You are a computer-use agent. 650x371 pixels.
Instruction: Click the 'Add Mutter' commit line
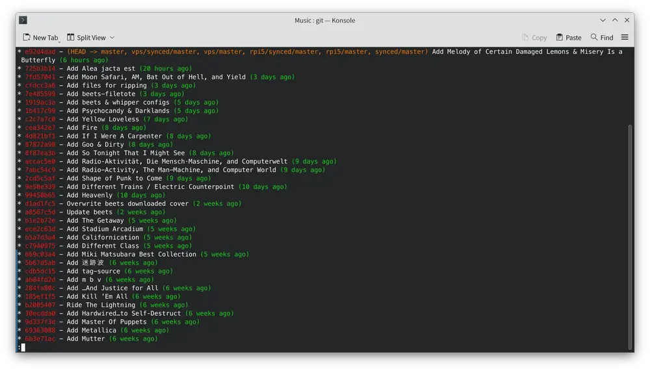(x=86, y=339)
